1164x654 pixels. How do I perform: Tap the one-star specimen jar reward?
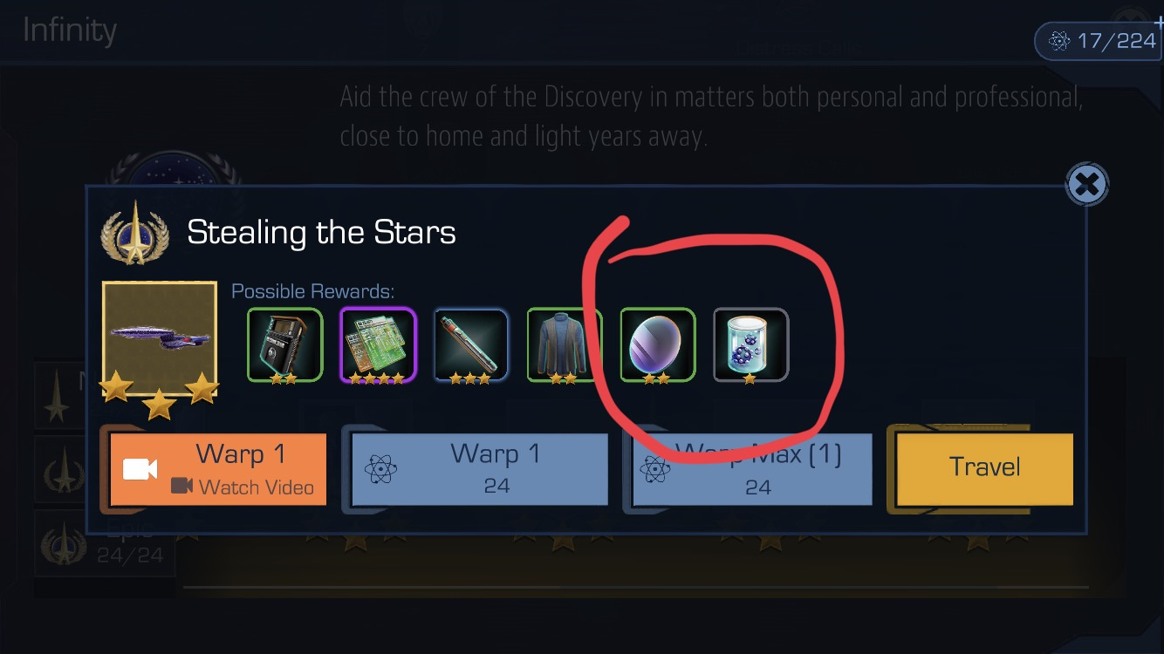(751, 345)
